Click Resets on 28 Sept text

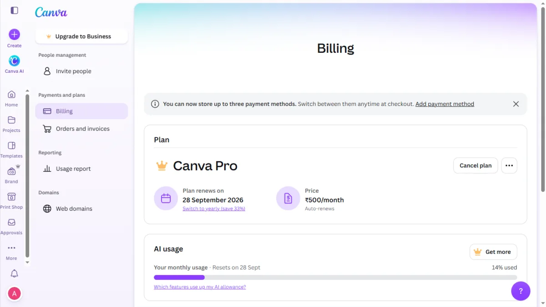click(236, 267)
